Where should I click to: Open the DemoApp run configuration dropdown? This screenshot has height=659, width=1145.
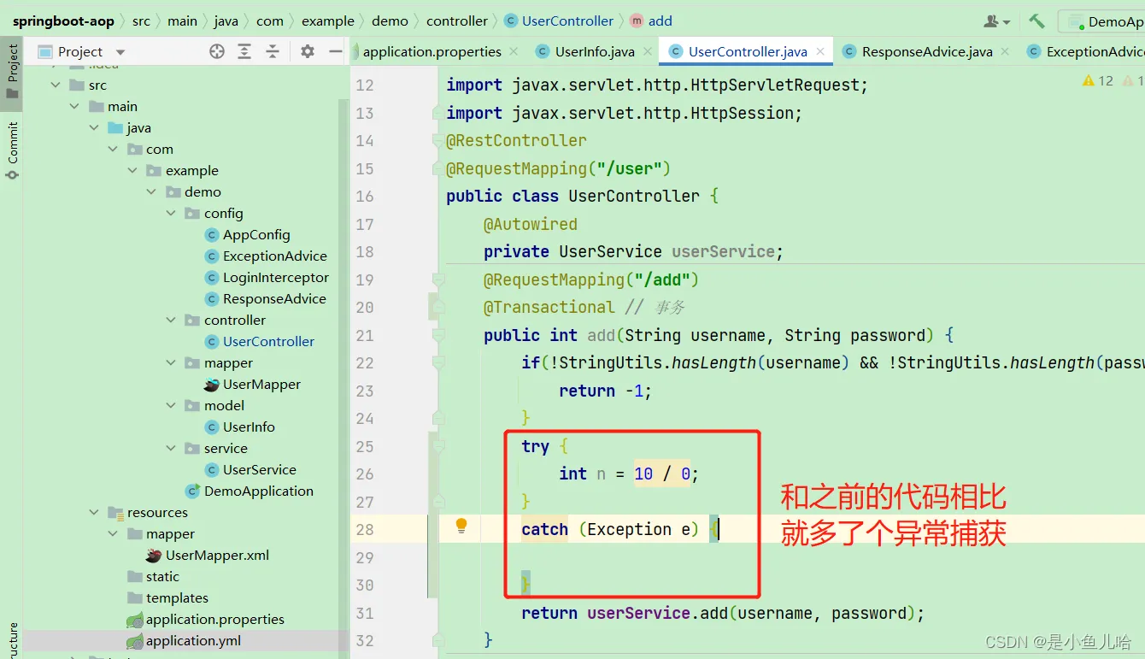point(1104,21)
